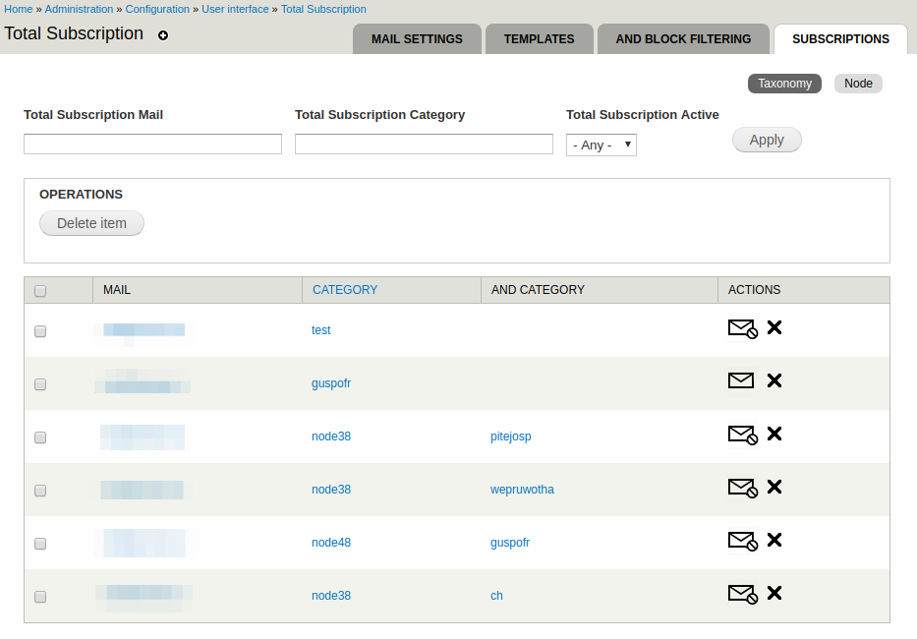Tick the checkbox for the wepruwotha row
Screen dimensions: 917x639
(x=40, y=491)
